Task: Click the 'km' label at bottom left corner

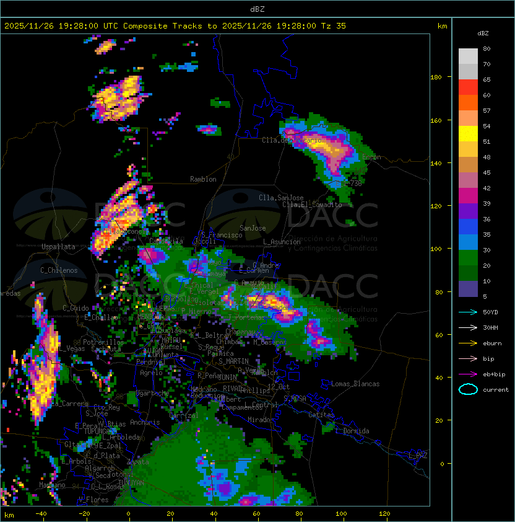Action: [x=9, y=515]
